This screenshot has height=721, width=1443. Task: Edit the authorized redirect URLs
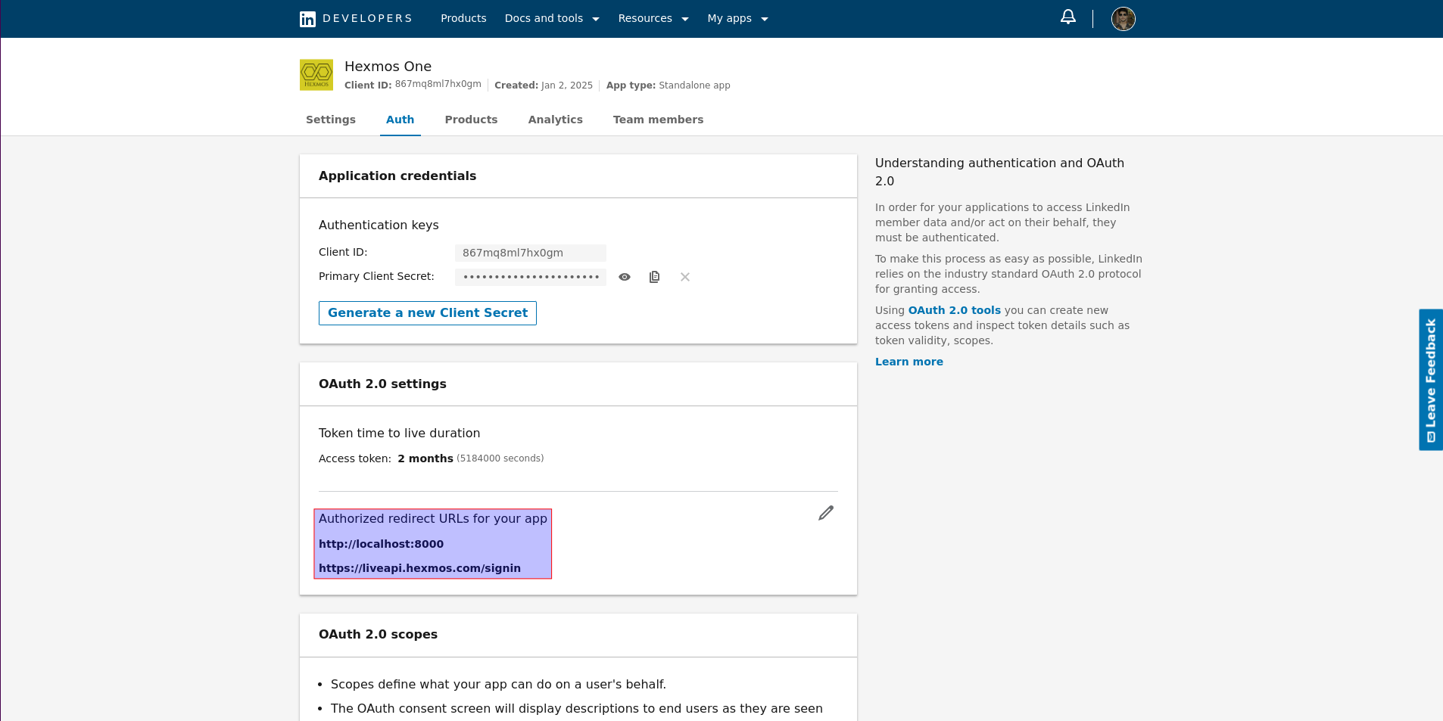click(x=826, y=513)
